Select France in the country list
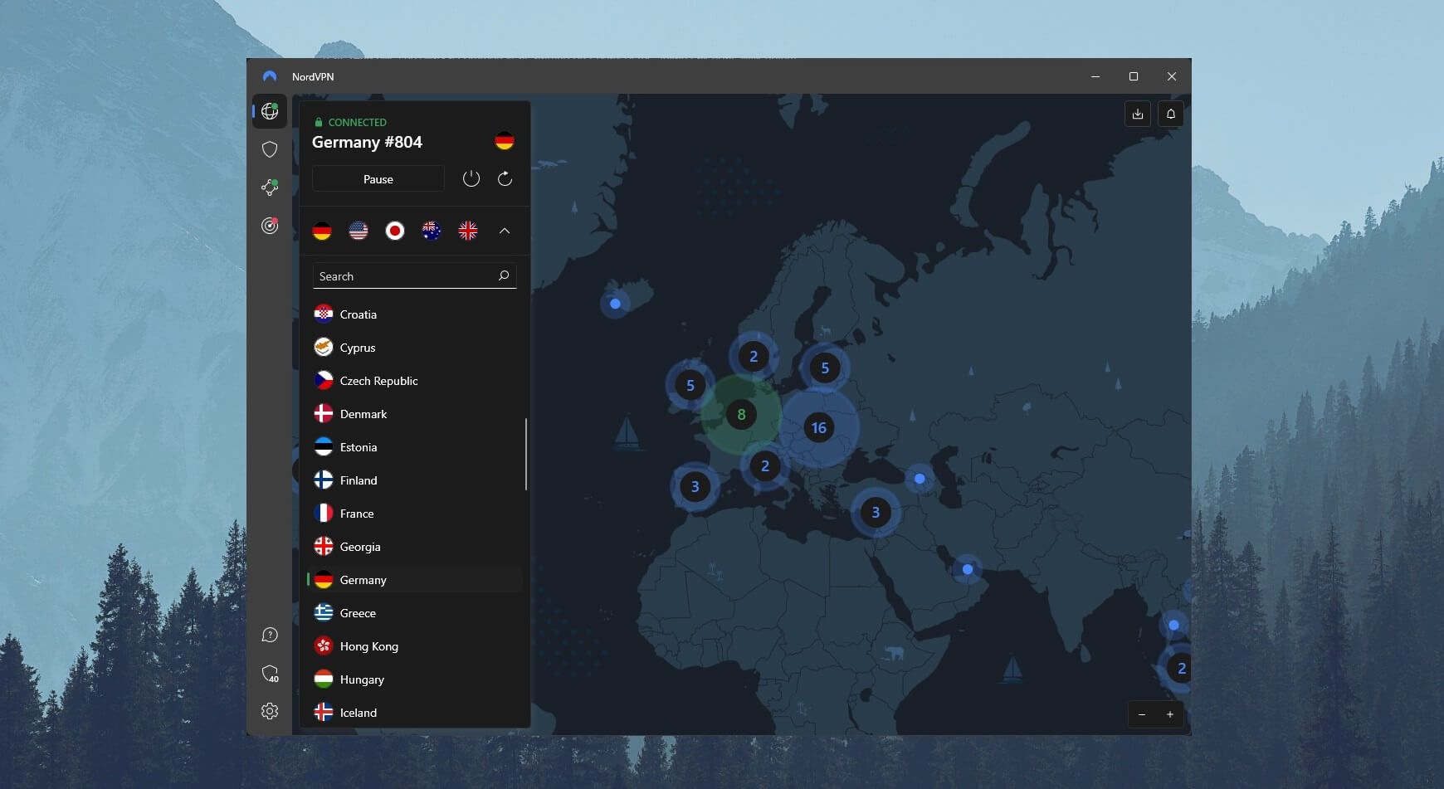 [414, 514]
